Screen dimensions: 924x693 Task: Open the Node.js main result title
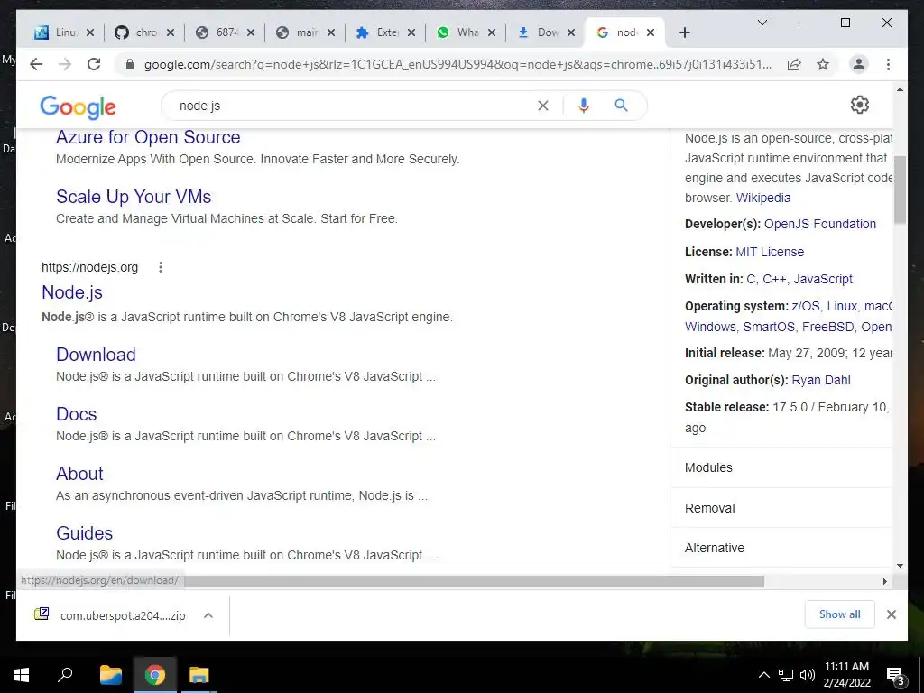tap(72, 292)
